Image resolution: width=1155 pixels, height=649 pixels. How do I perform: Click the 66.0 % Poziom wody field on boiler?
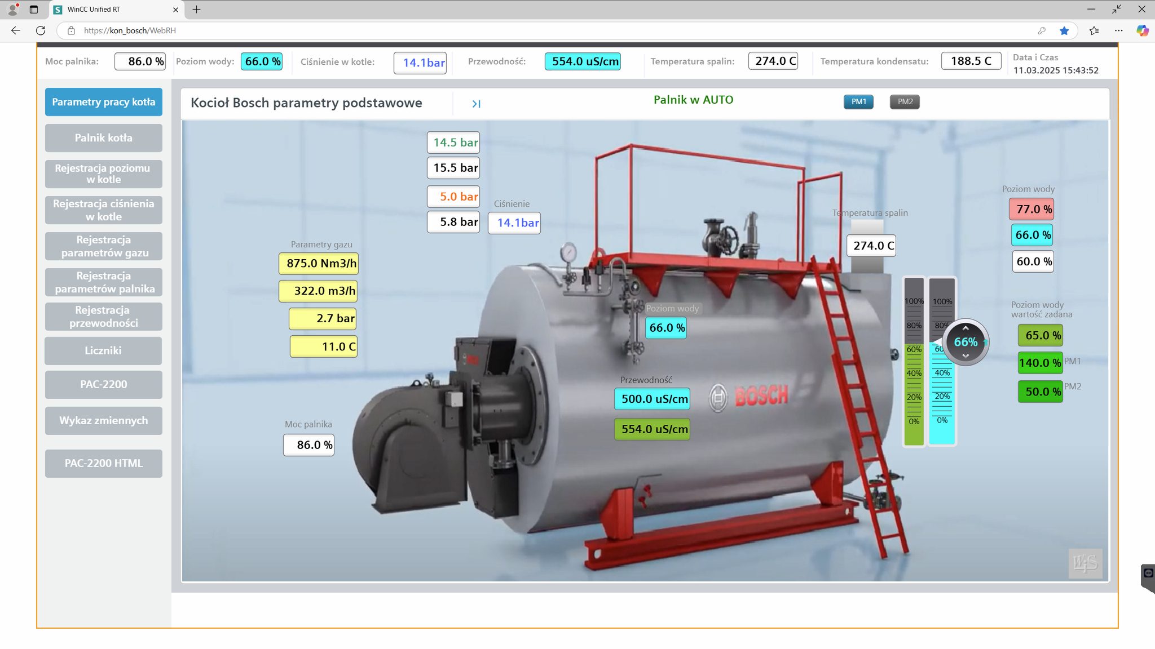point(666,328)
